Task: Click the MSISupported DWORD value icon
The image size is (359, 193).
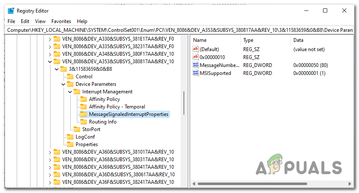Action: tap(196, 73)
